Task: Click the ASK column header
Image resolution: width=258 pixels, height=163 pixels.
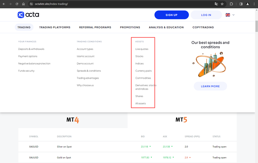Action: click(x=165, y=136)
